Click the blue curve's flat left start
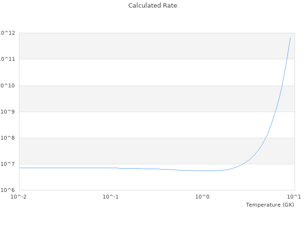The height and width of the screenshot is (228, 304). pos(20,168)
